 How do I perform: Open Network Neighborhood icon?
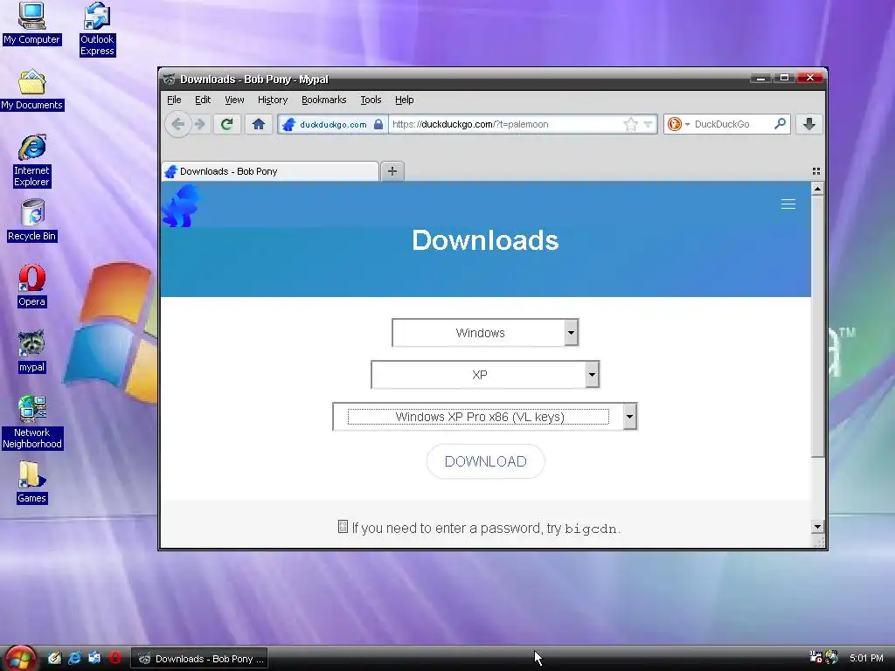(32, 423)
